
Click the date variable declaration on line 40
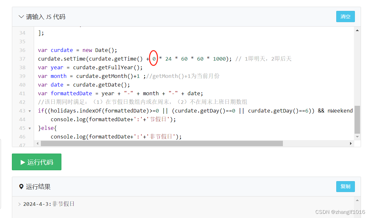57,85
